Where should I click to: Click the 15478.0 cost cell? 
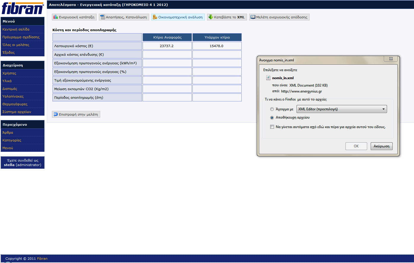217,46
